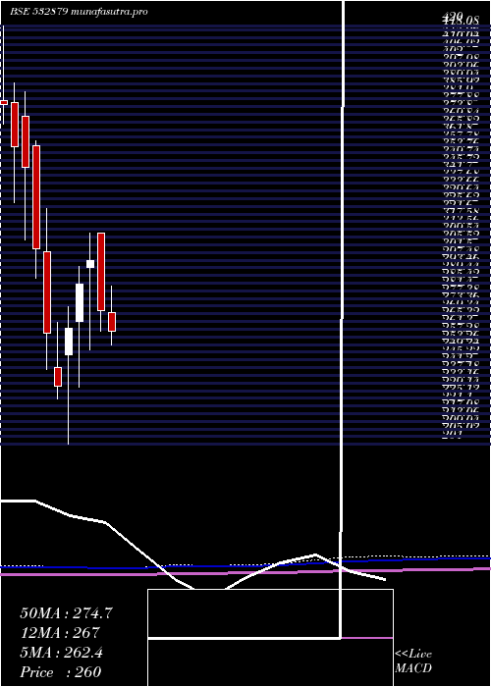Click the 'Price : 260' readout
Viewport: 491px width, 687px height.
click(x=61, y=672)
